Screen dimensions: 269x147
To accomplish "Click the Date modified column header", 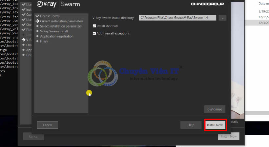I will point(263,4).
